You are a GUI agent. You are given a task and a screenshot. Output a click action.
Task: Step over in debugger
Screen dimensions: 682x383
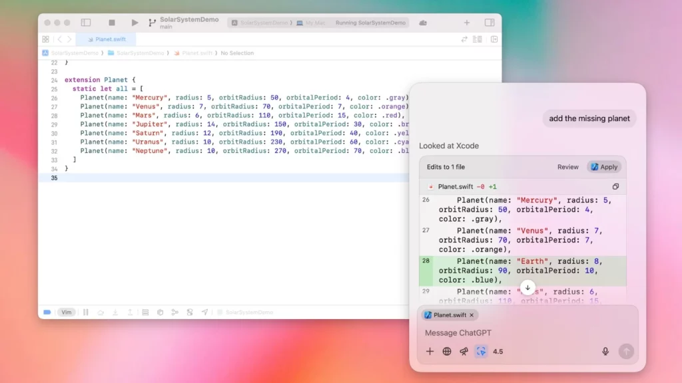(x=101, y=313)
